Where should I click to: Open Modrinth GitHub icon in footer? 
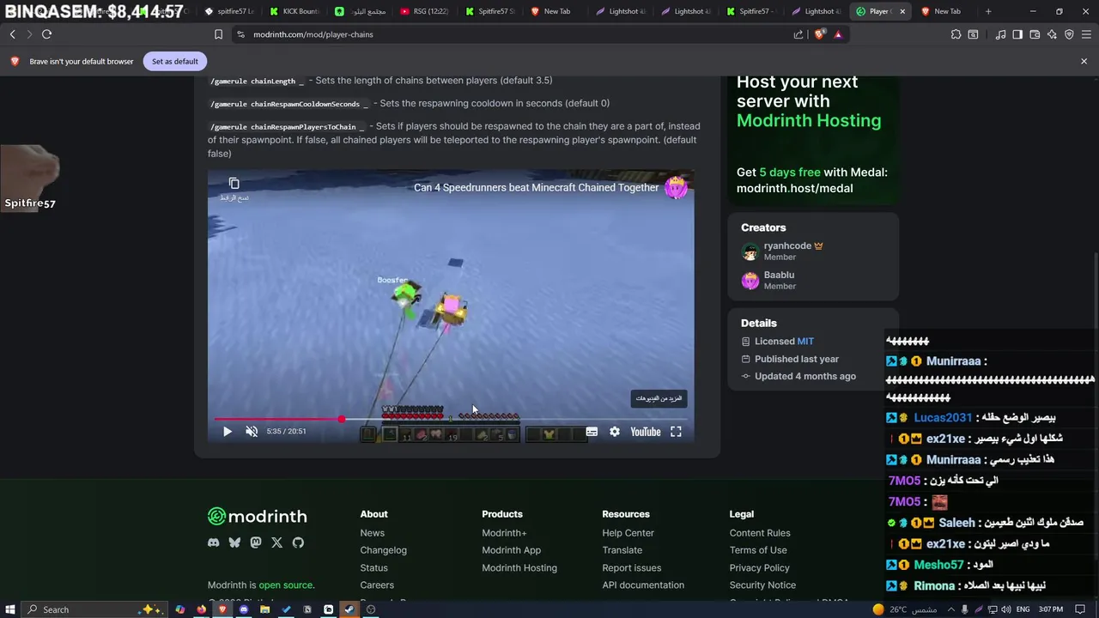[x=298, y=542]
